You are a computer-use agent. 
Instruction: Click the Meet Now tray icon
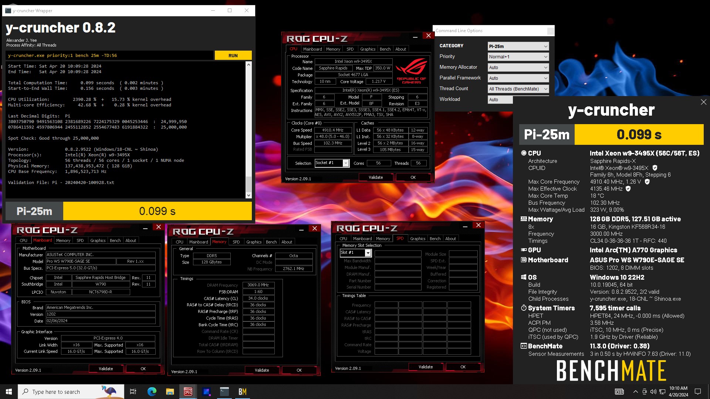(x=645, y=392)
